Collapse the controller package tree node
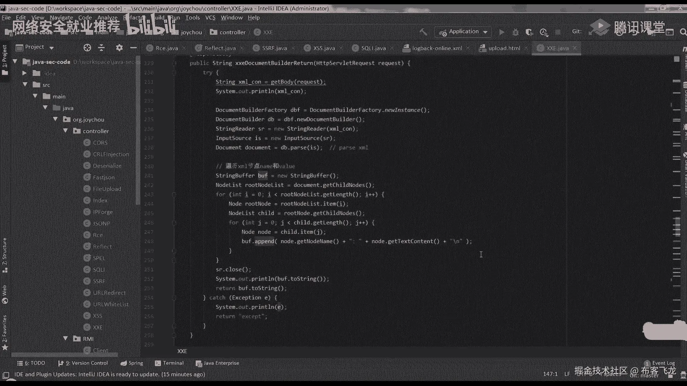The width and height of the screenshot is (687, 386). click(65, 131)
